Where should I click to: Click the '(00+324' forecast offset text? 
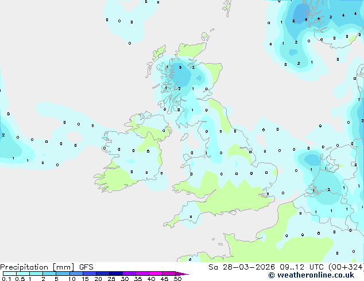(x=346, y=267)
